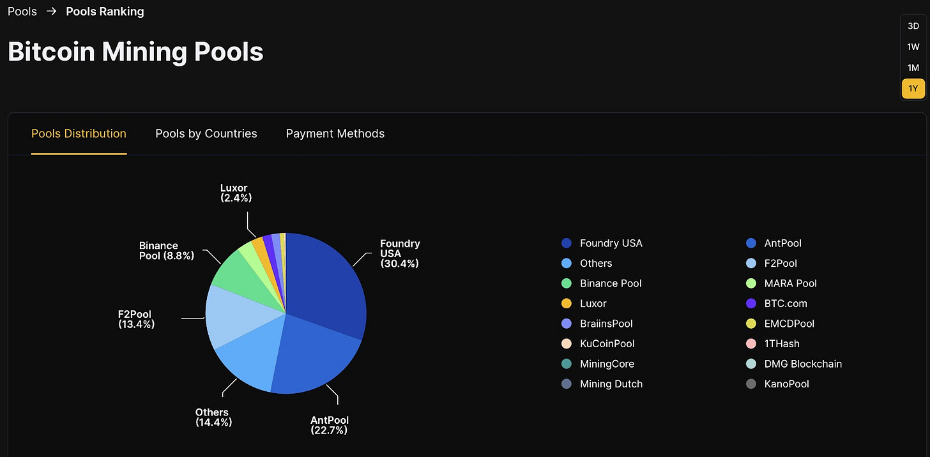
Task: Toggle MiningCore legend color dot
Action: coord(567,364)
